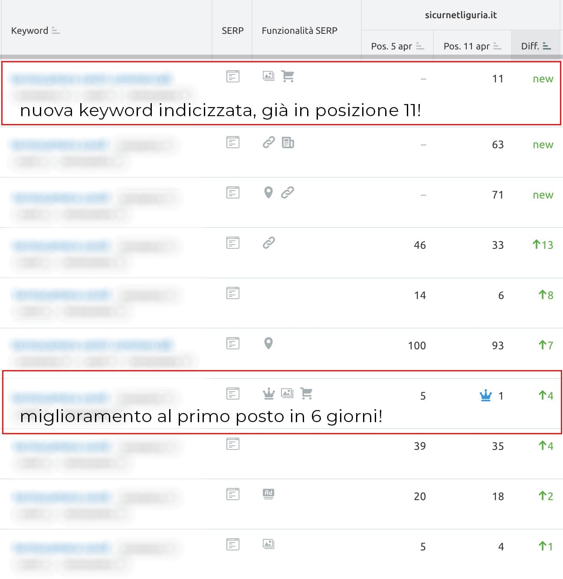The width and height of the screenshot is (563, 579).
Task: Open SERP snapshot for keyword ranked 35
Action: point(233,444)
